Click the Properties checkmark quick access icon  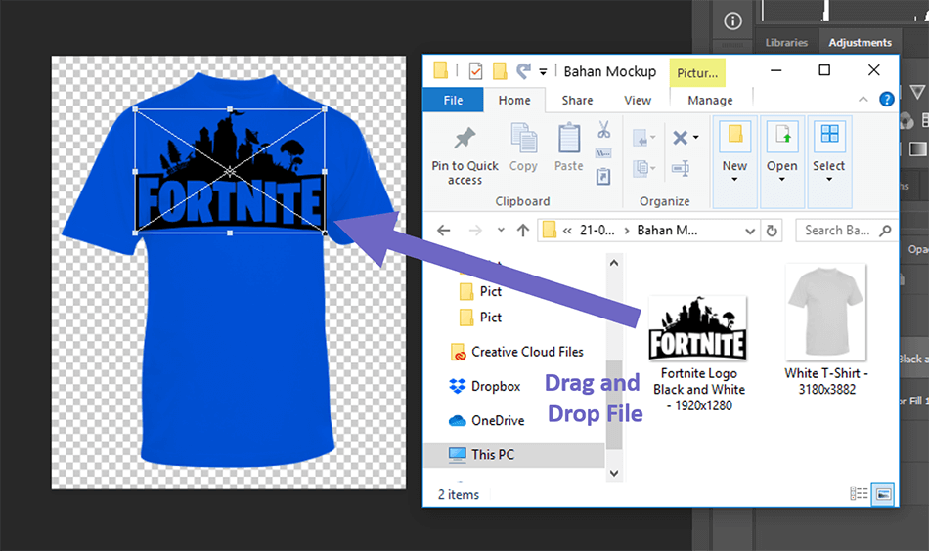475,71
